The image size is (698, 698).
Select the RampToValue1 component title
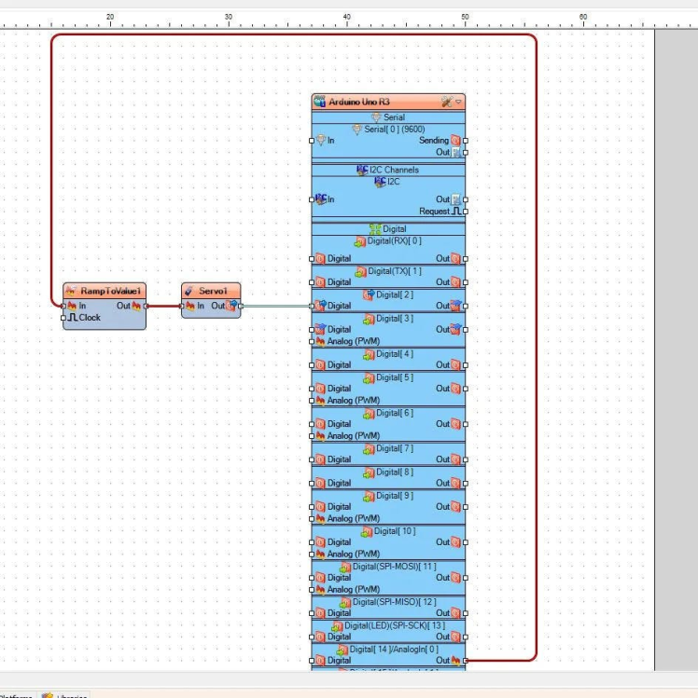tap(108, 291)
